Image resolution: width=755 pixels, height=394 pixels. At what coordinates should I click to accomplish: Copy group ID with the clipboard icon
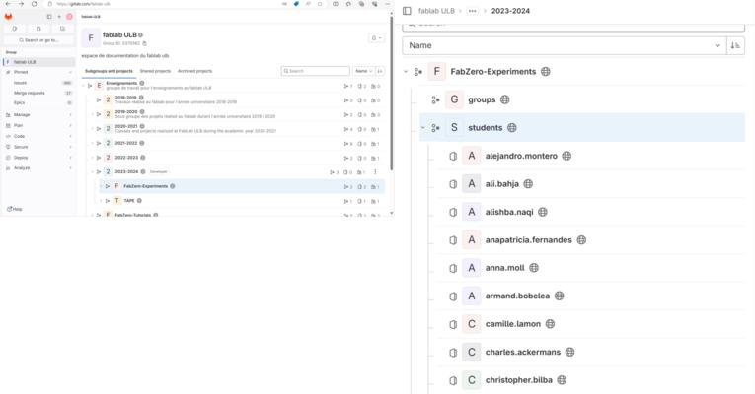coord(144,43)
